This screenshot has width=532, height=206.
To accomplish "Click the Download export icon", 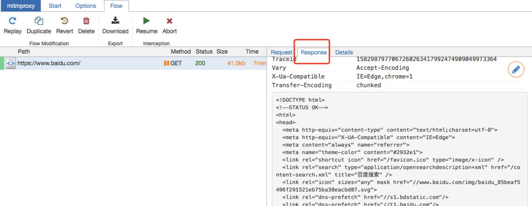I will (115, 21).
